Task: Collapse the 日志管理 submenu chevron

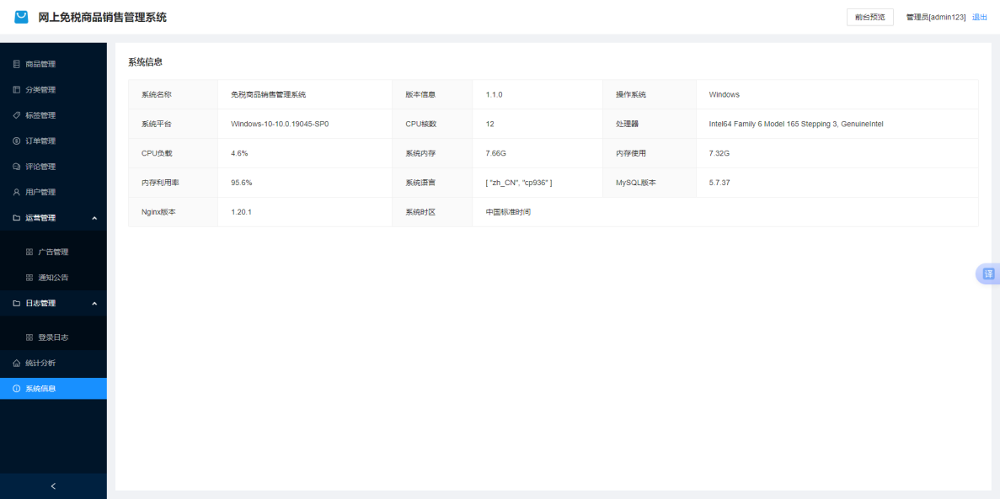Action: tap(94, 303)
